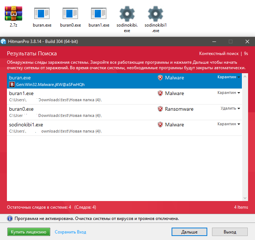Click the file path under sodinokibi1.exe
Viewport: 255px width, 240px height.
[55, 131]
